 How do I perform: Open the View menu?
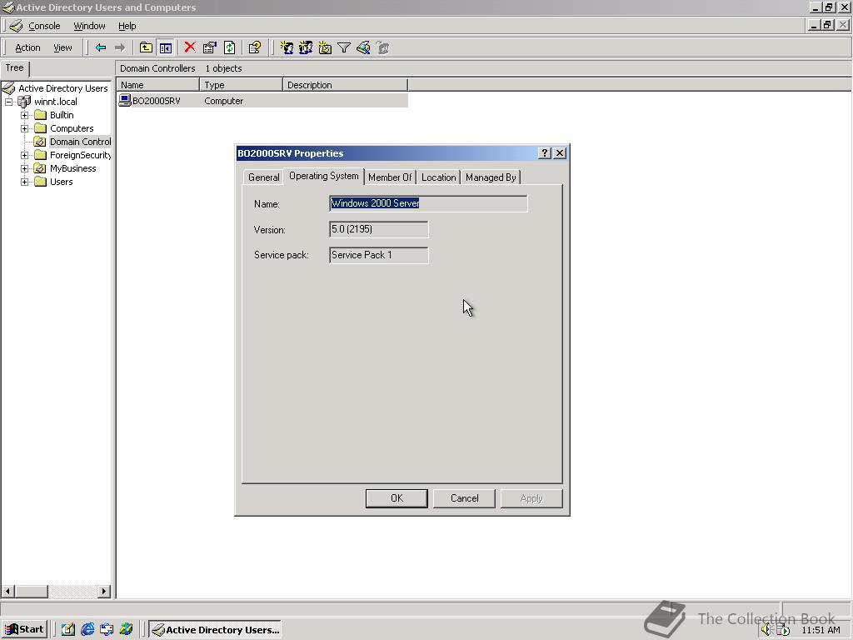(x=62, y=47)
